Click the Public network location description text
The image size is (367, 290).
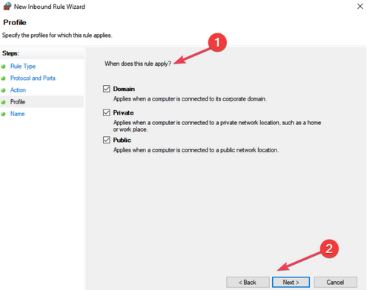tap(196, 150)
